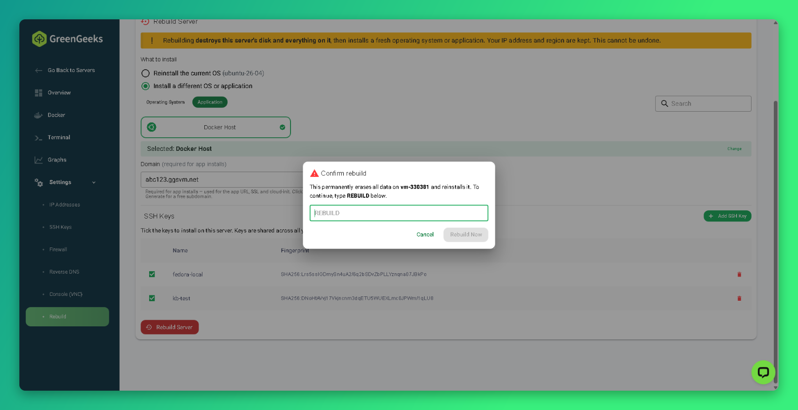
Task: Click the Graphs chart icon
Action: click(x=39, y=160)
